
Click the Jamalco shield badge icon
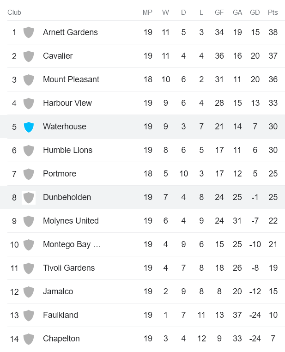point(29,291)
